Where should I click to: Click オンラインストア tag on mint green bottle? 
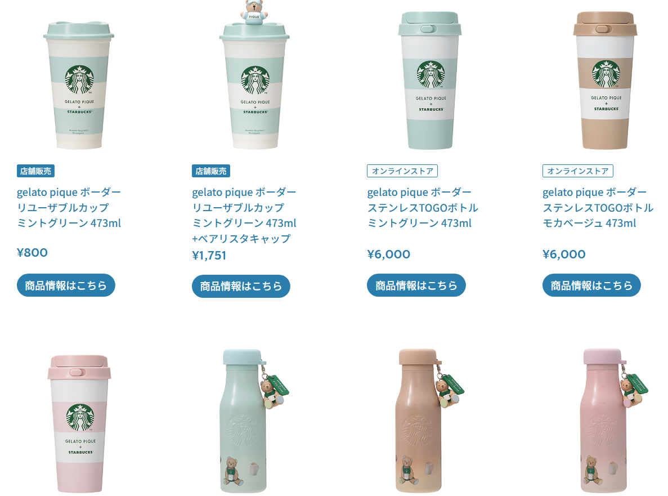(x=402, y=171)
